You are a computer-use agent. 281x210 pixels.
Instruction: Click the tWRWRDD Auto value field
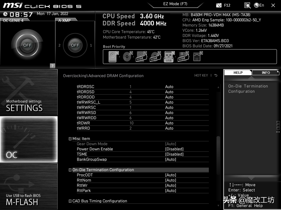[169, 118]
